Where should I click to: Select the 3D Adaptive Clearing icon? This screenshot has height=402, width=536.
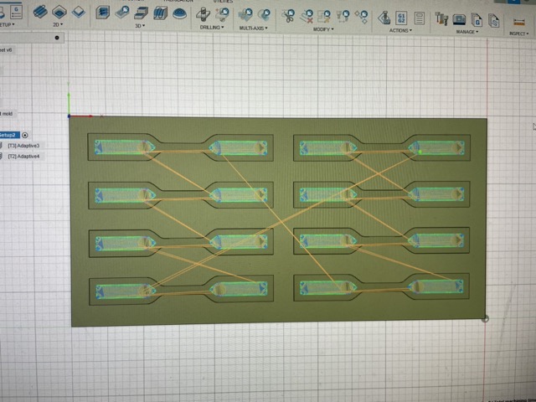[x=102, y=13]
